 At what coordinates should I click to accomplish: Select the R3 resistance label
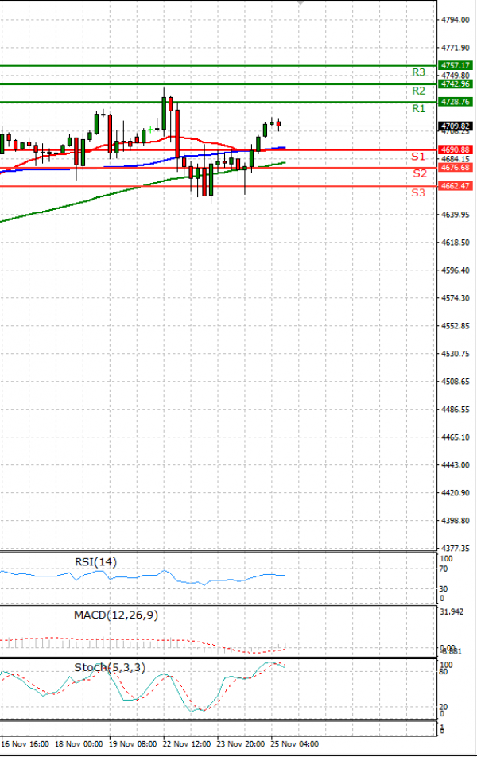pos(419,72)
